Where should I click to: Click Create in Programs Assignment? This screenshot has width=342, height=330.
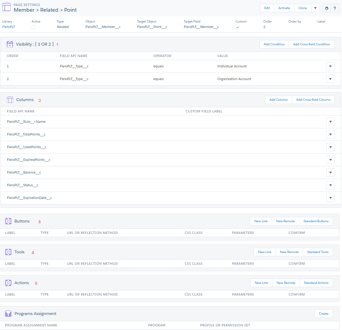pyautogui.click(x=324, y=314)
